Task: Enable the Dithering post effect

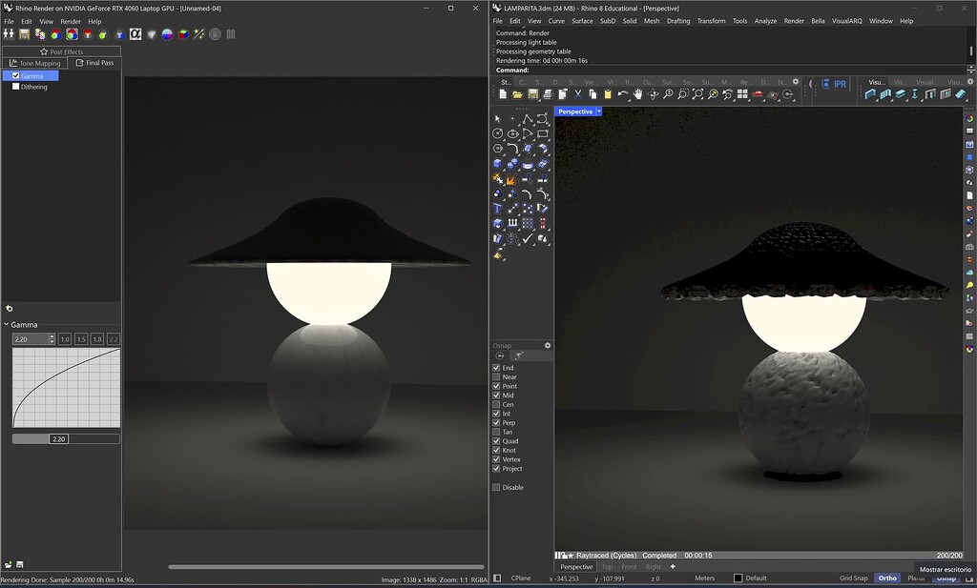Action: tap(16, 86)
